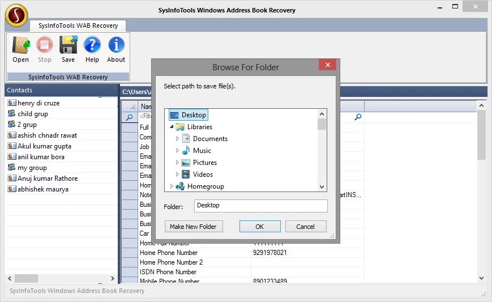Click the Stop toolbar icon

(x=45, y=45)
